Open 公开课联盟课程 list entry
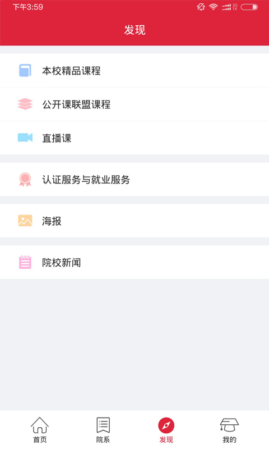The image size is (269, 449). pos(134,104)
